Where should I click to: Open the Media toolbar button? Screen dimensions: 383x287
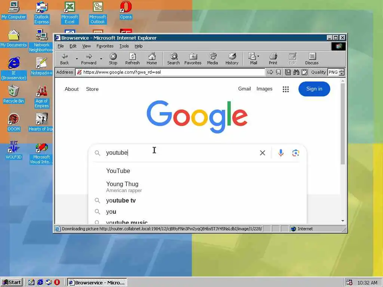[x=212, y=59]
